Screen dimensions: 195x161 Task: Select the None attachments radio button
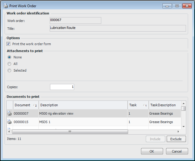[9, 57]
